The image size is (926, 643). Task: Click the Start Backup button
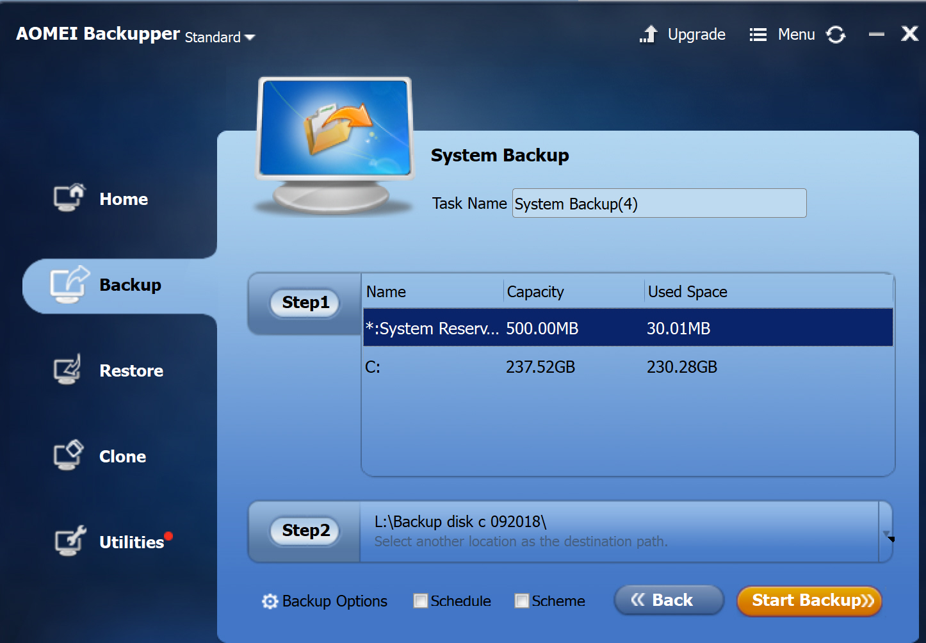pyautogui.click(x=809, y=601)
